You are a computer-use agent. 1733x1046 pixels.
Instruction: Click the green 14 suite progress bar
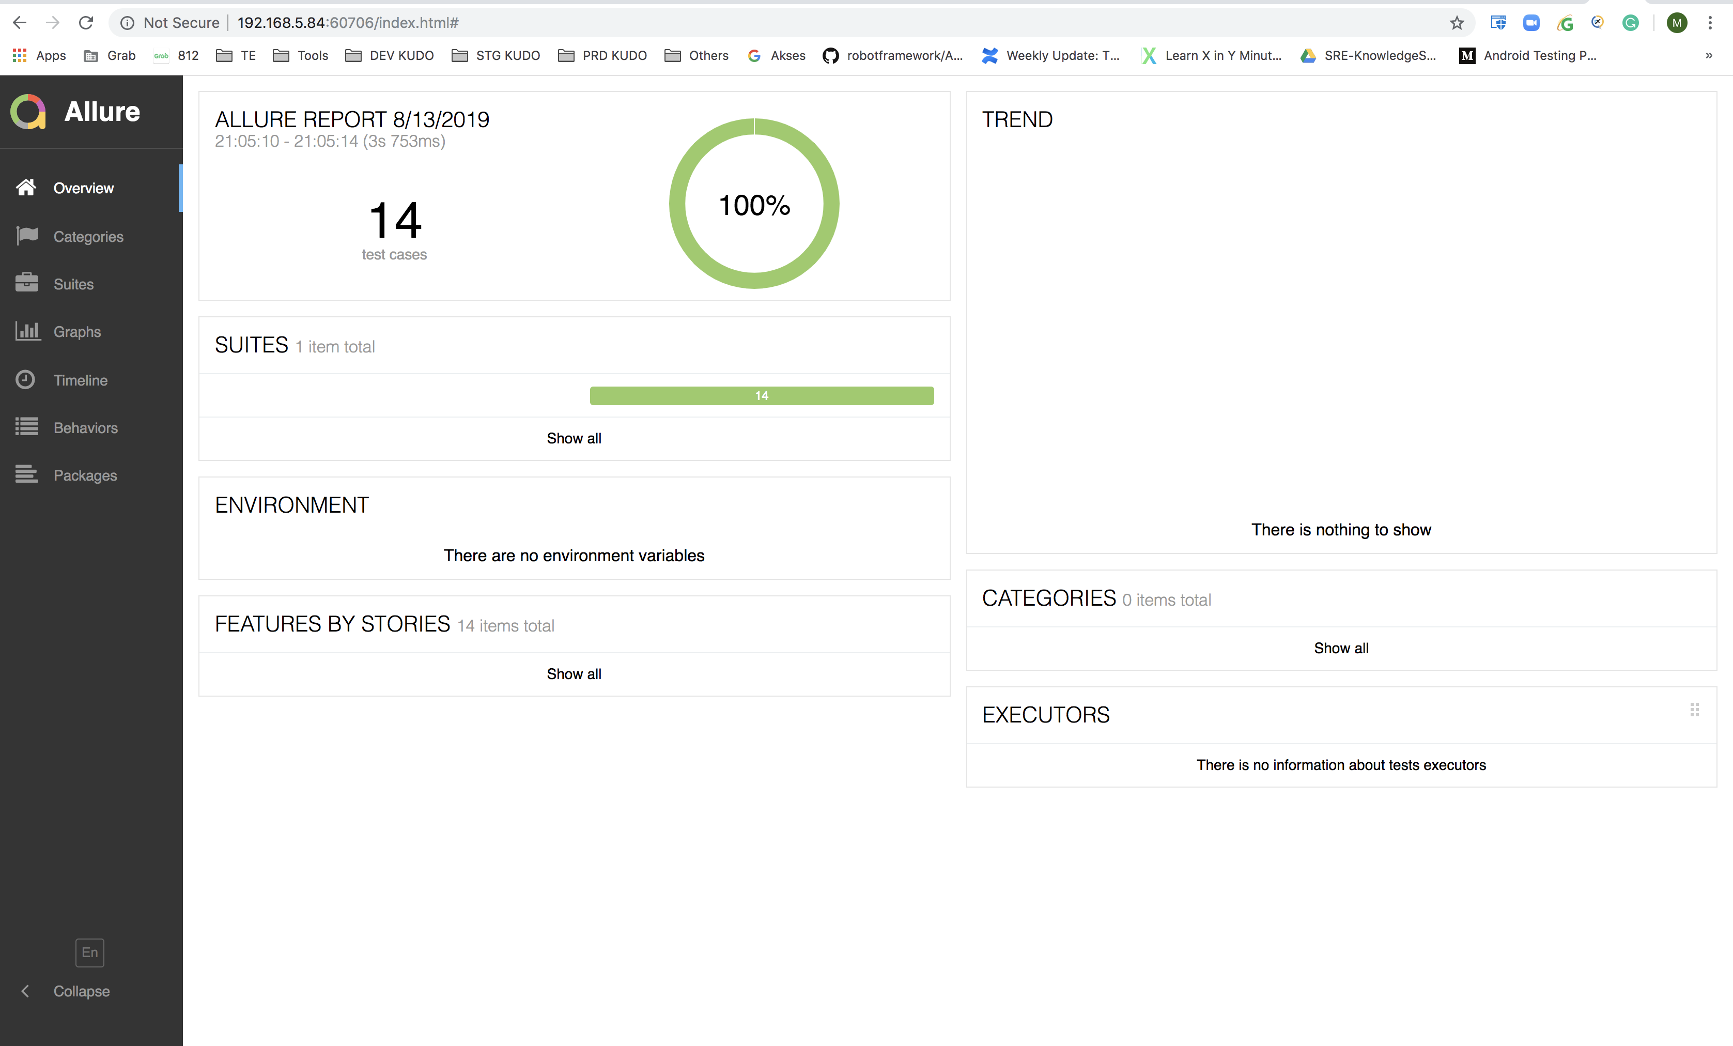tap(761, 396)
